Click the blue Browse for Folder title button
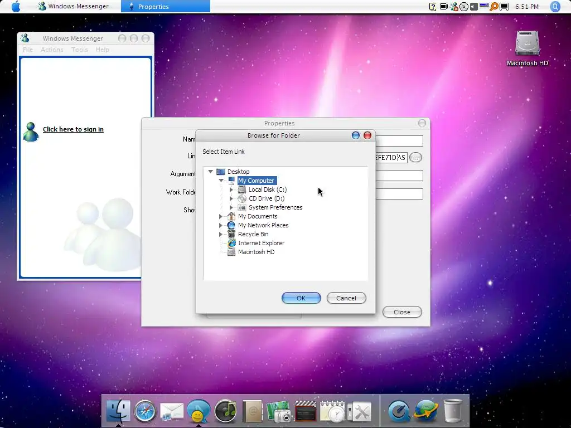Viewport: 571px width, 428px height. point(356,135)
